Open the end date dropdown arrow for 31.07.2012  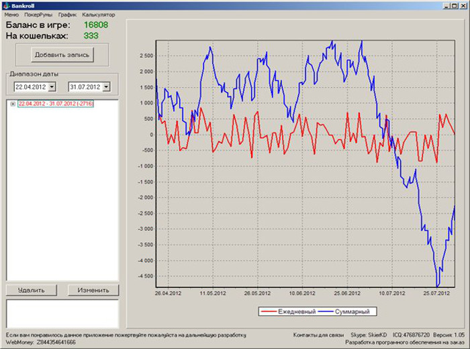pos(106,87)
